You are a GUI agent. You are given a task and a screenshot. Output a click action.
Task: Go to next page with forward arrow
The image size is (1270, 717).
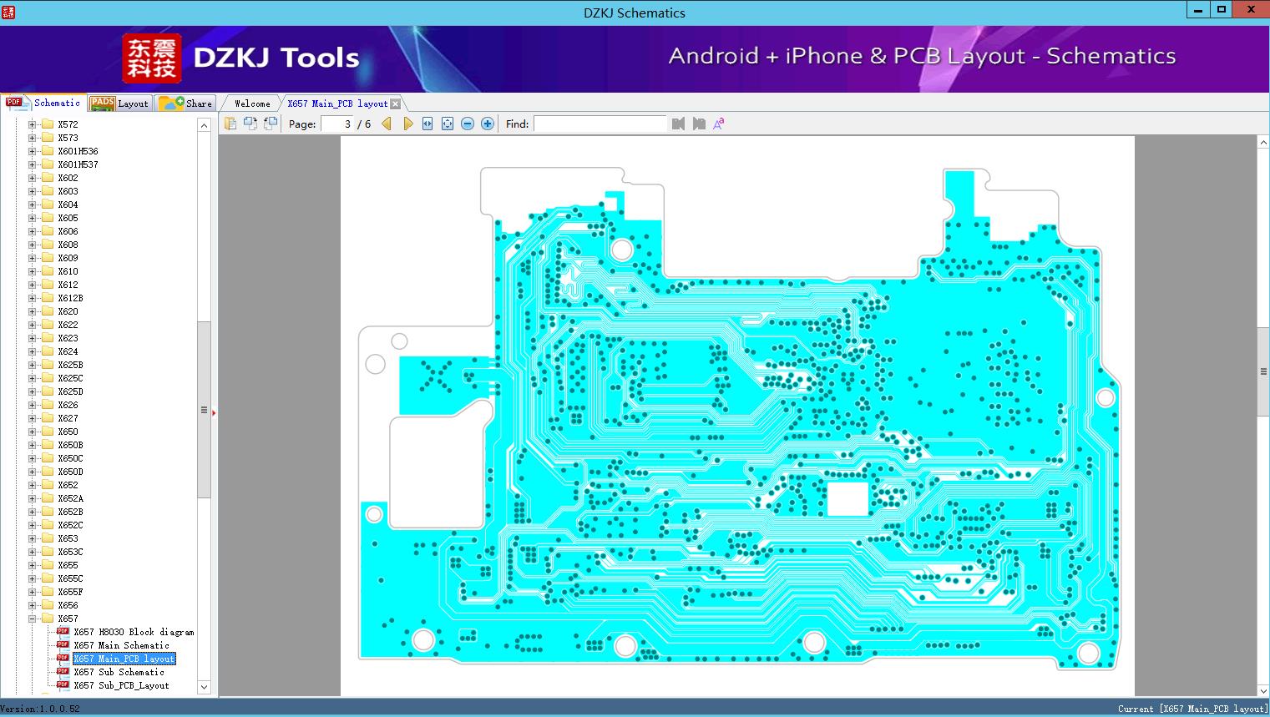[407, 123]
